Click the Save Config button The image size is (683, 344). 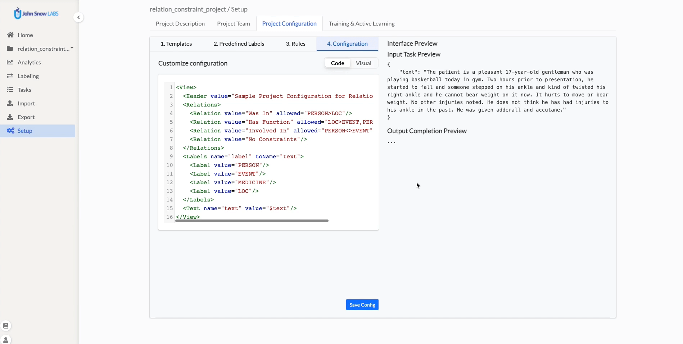click(362, 305)
